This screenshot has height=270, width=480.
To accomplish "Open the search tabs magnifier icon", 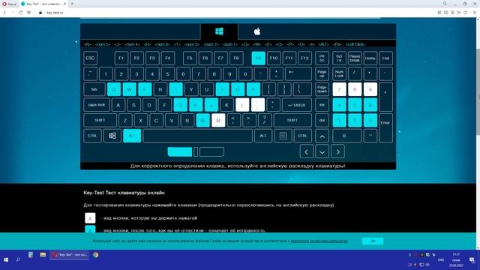I will 445,4.
